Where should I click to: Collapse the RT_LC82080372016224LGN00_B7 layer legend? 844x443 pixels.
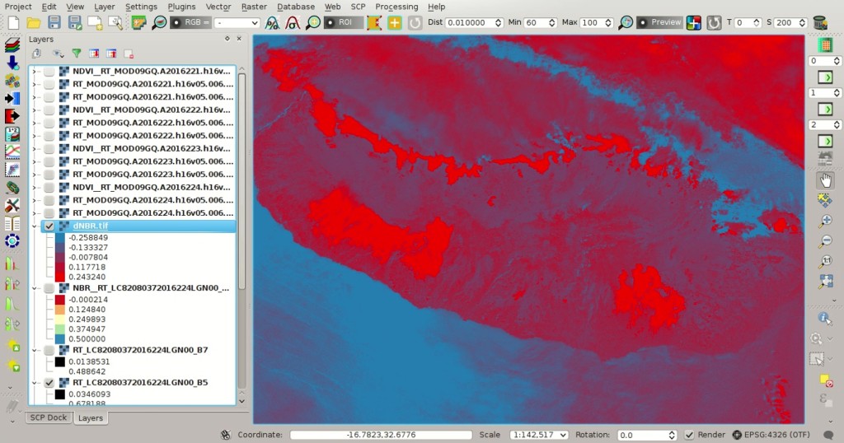pyautogui.click(x=35, y=350)
